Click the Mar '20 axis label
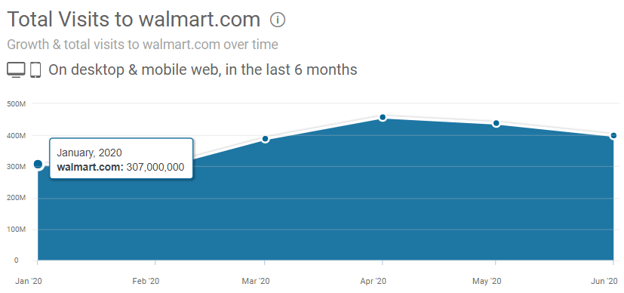Image resolution: width=624 pixels, height=293 pixels. (x=256, y=282)
